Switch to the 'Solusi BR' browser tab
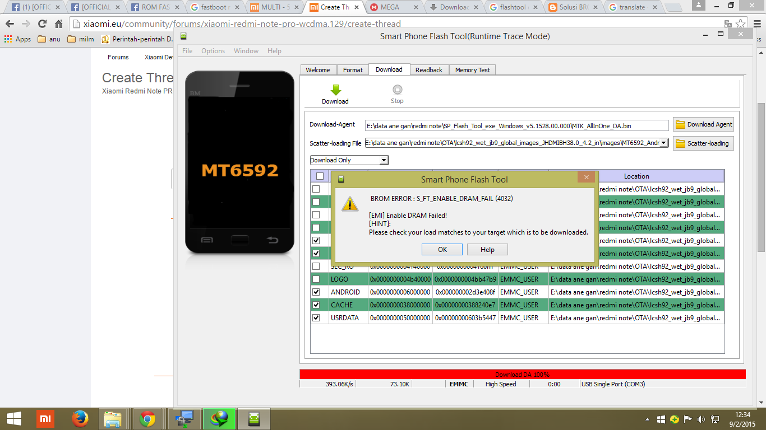766x430 pixels. point(574,7)
